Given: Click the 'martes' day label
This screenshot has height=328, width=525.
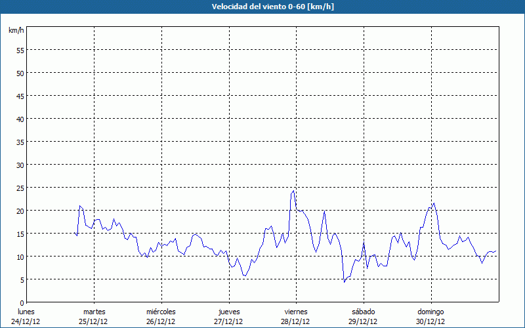Looking at the screenshot, I should 94,312.
